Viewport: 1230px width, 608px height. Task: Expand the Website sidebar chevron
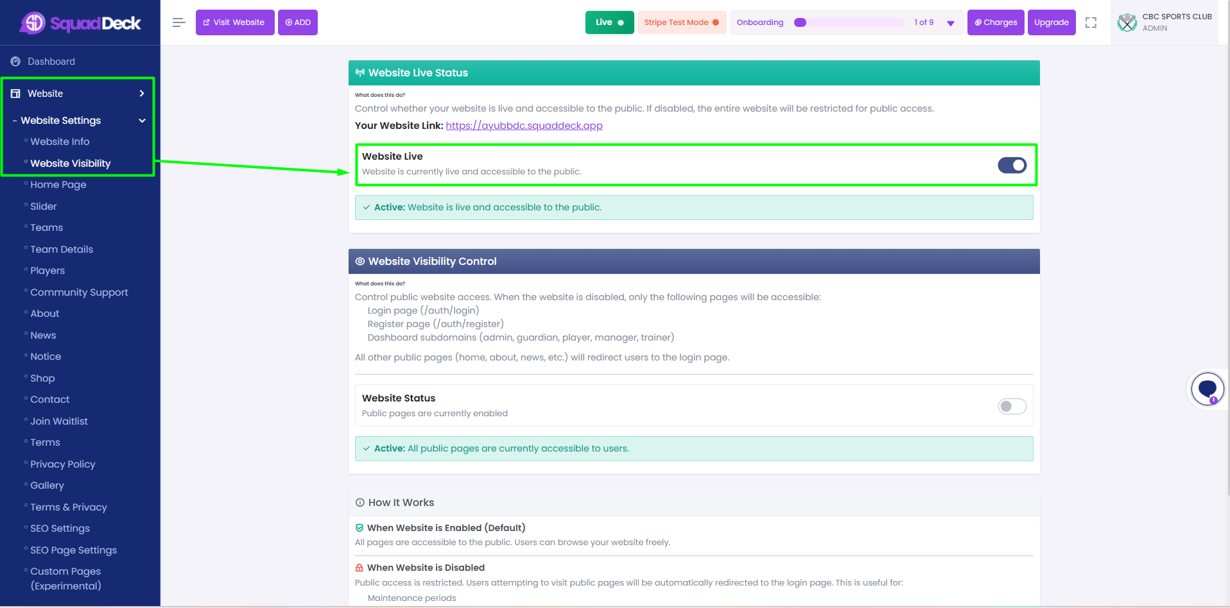click(142, 94)
